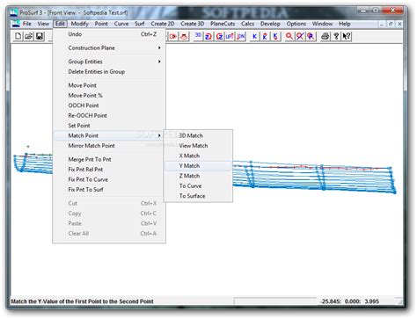Choose Undo from the Edit menu

click(x=109, y=34)
